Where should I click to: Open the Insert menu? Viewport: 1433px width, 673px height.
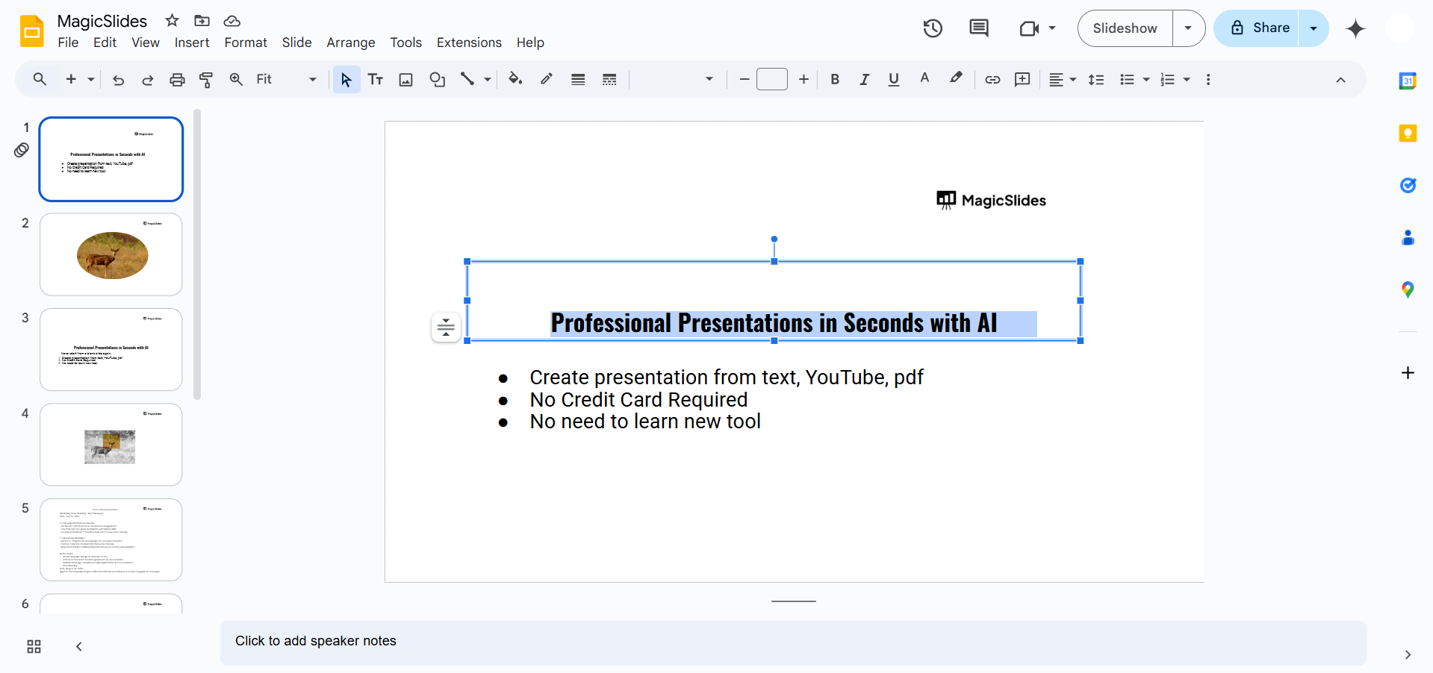click(192, 43)
